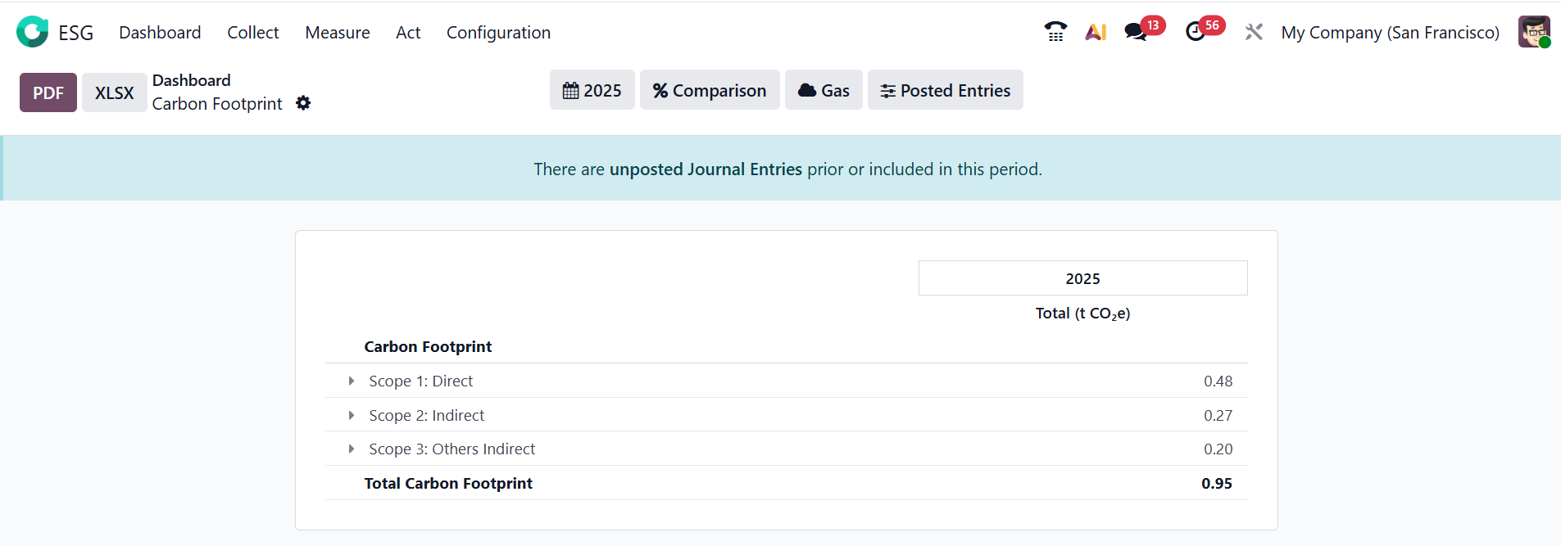Open the Gas filter dropdown
The image size is (1561, 546).
(824, 90)
